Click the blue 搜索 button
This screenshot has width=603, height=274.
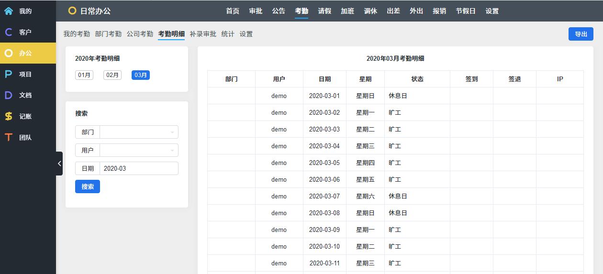click(x=88, y=186)
